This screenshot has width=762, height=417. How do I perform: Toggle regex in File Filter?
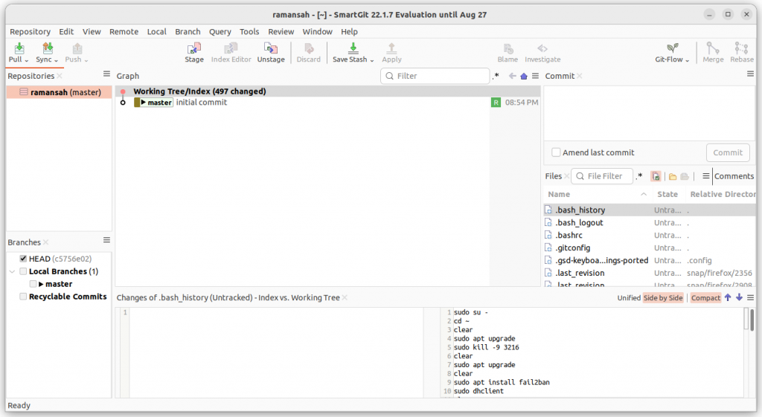(x=639, y=176)
